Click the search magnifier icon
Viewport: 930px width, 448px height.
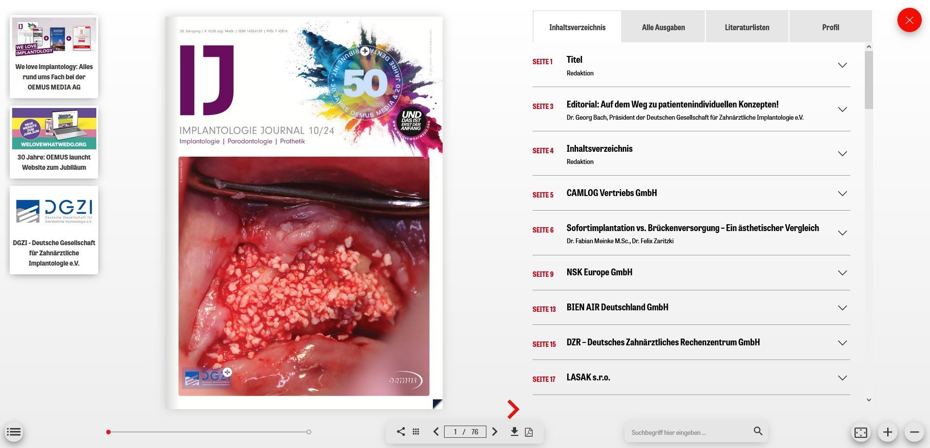[x=758, y=431]
